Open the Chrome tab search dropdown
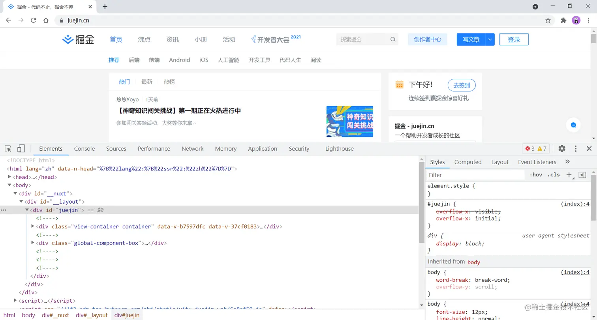The width and height of the screenshot is (597, 320). (x=535, y=7)
